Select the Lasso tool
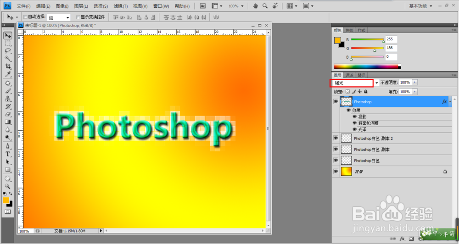 coord(8,51)
